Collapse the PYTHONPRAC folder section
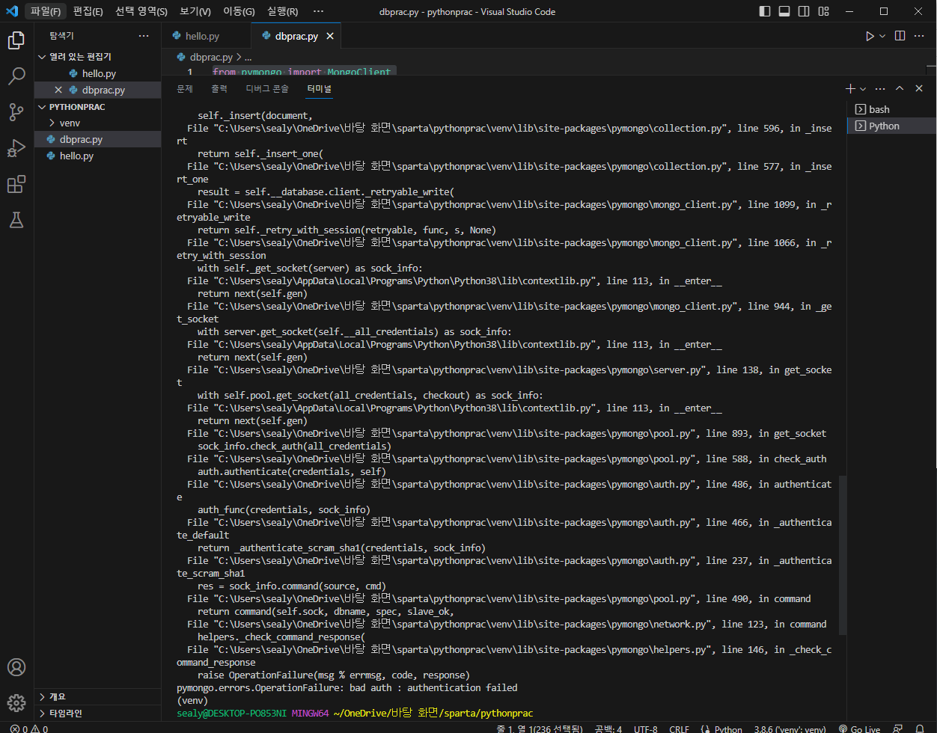 click(x=97, y=107)
